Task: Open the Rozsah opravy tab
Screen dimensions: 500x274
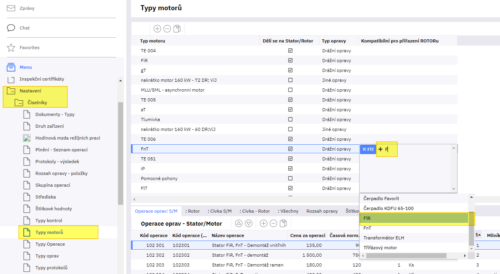Action: coord(322,211)
